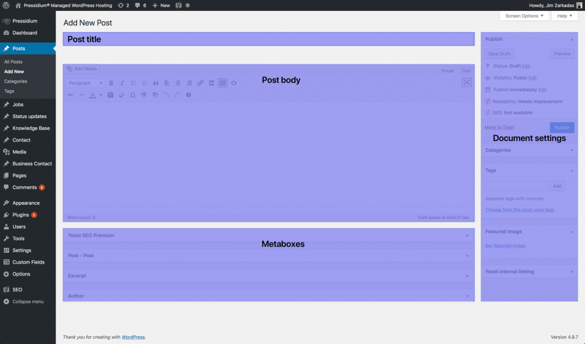
Task: Align text center
Action: 178,83
